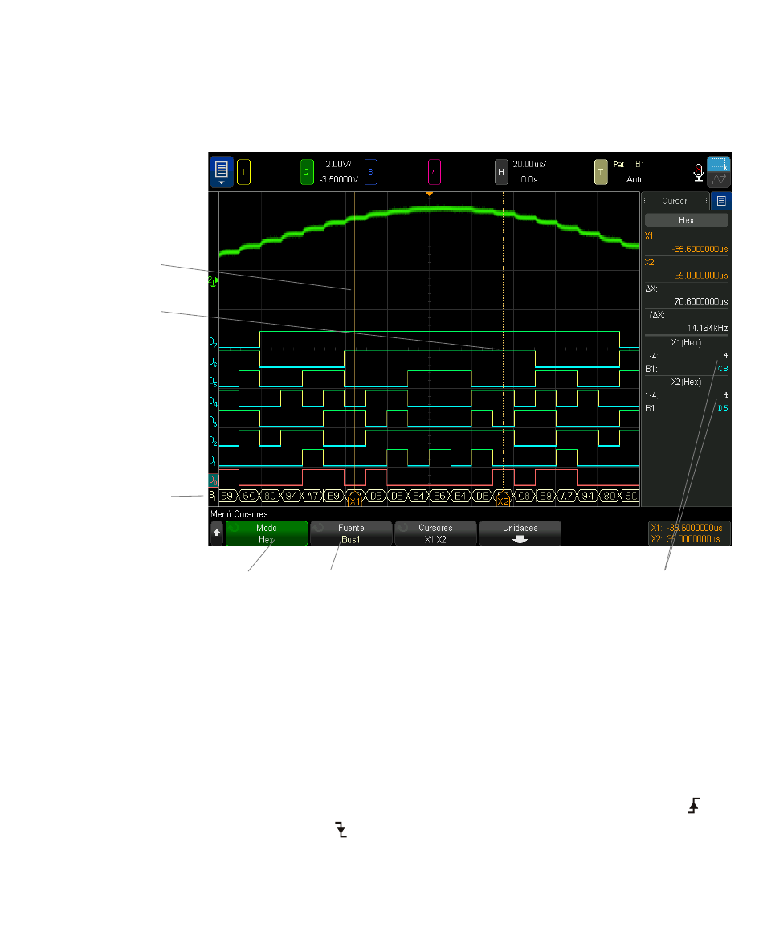Click the back arrow softkey
The height and width of the screenshot is (936, 763).
coord(217,533)
